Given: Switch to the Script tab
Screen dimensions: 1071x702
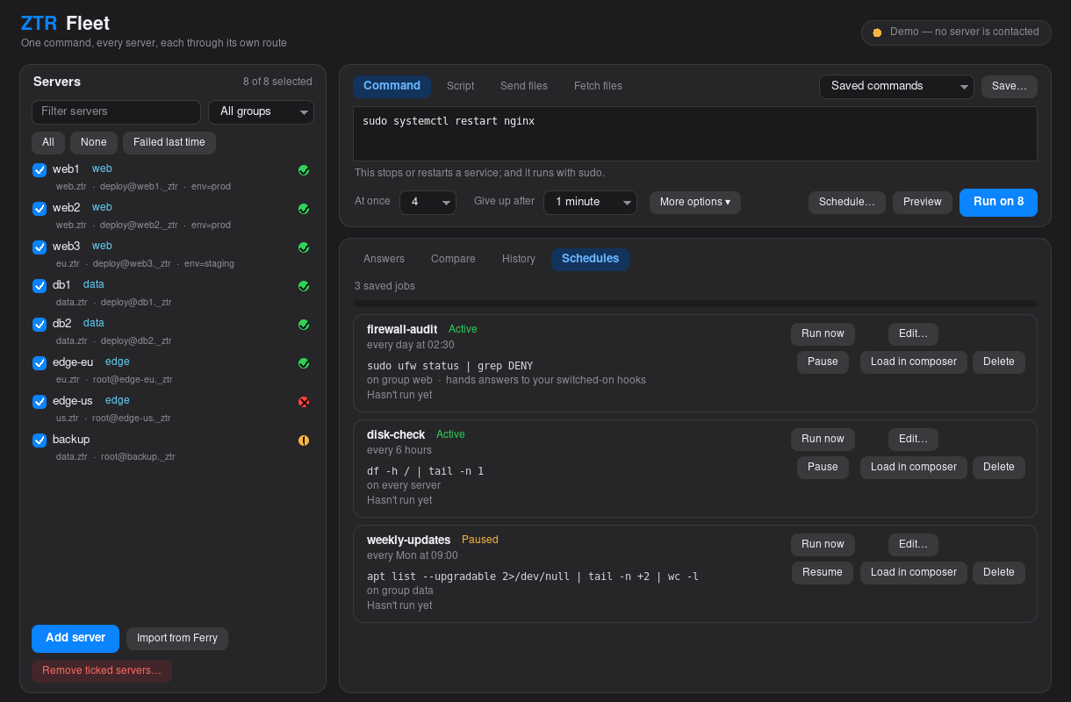Looking at the screenshot, I should point(460,86).
